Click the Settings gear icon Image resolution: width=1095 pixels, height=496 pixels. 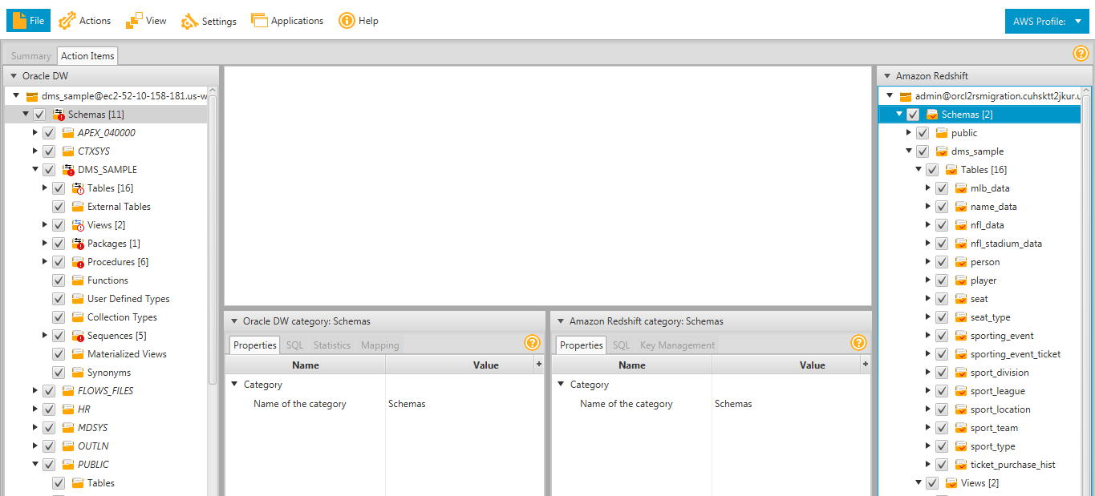click(x=189, y=22)
